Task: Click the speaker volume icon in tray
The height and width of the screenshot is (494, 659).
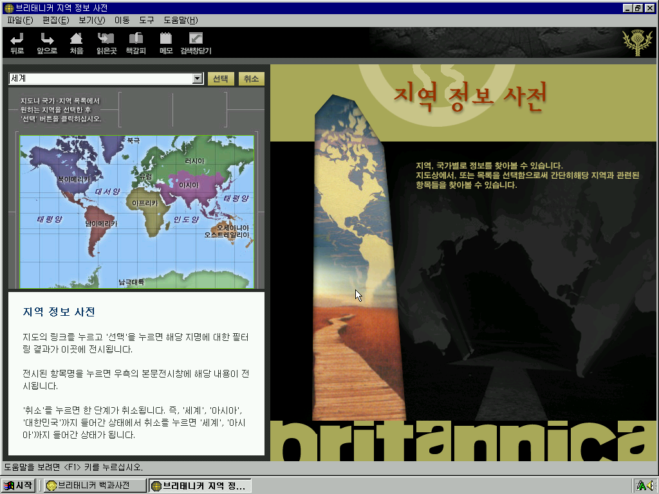Action: (x=651, y=486)
